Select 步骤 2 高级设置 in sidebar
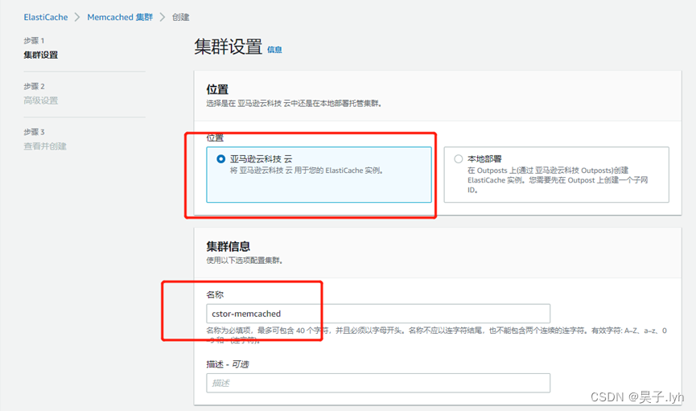The width and height of the screenshot is (696, 411). [41, 101]
